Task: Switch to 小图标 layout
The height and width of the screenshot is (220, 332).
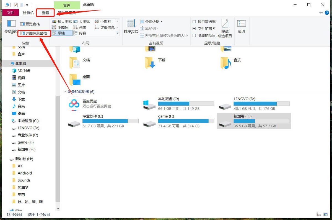Action: point(62,27)
